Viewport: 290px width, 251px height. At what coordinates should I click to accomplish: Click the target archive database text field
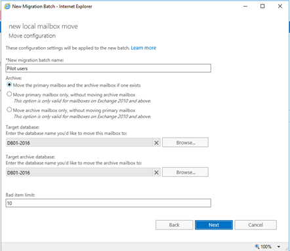[x=79, y=172]
